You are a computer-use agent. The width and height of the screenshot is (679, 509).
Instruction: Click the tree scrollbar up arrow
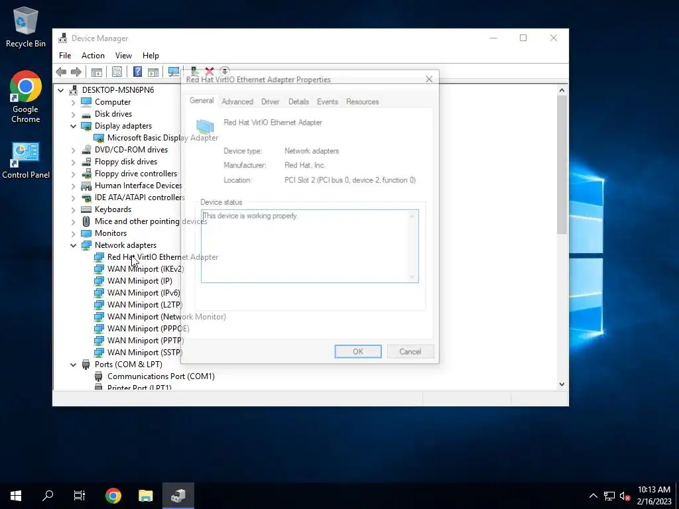[562, 90]
